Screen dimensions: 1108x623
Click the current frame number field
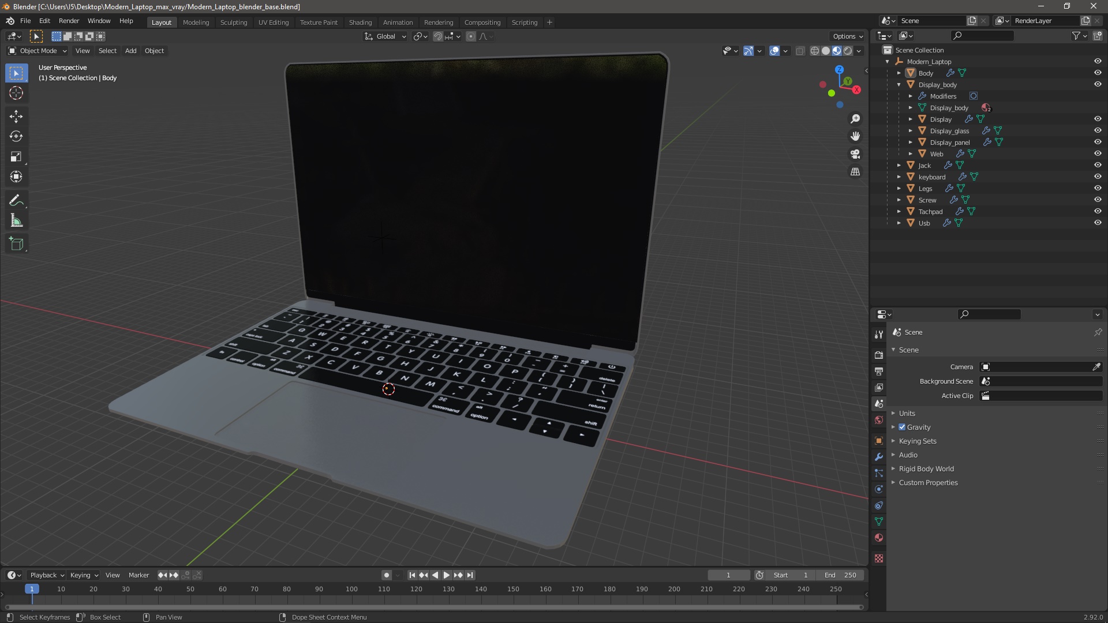point(728,575)
